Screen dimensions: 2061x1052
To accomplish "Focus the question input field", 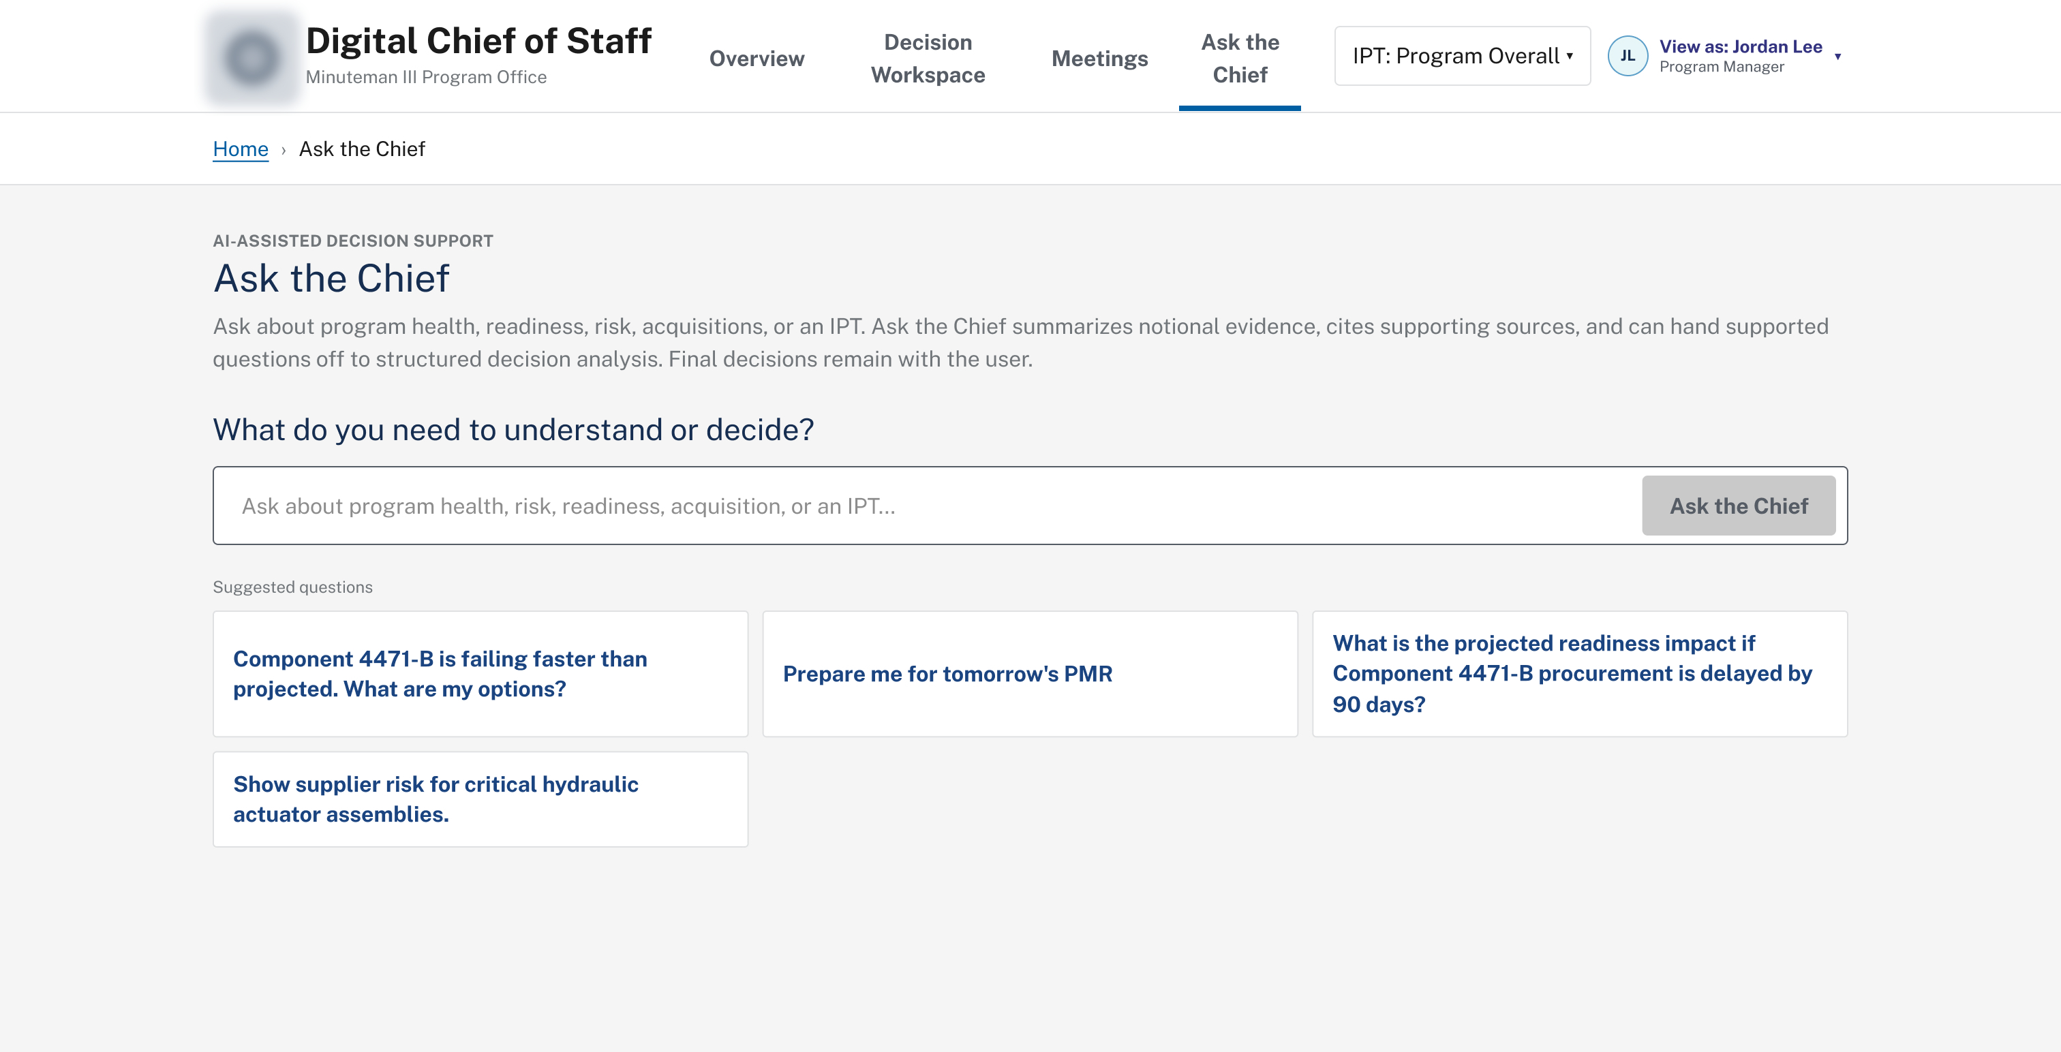I will pyautogui.click(x=928, y=506).
